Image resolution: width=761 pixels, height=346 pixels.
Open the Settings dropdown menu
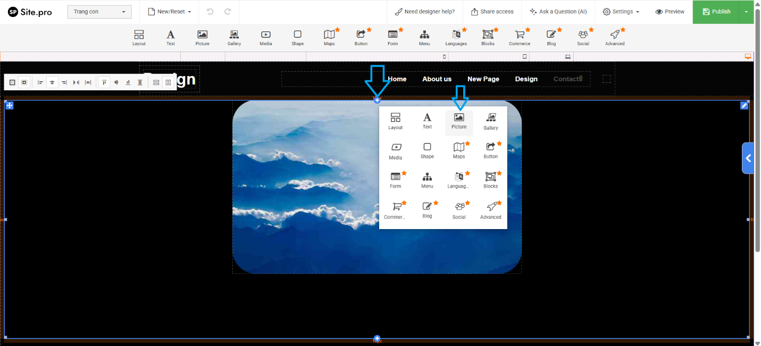[x=621, y=12]
